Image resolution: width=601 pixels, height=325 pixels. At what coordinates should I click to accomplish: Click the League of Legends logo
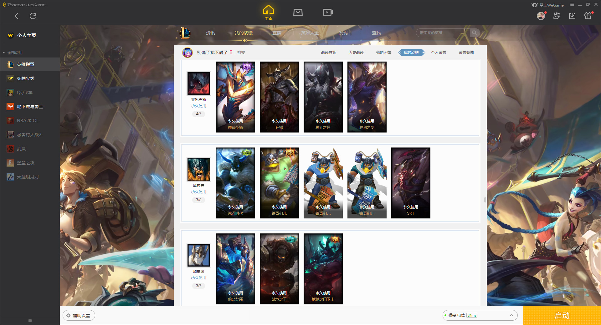(x=185, y=33)
